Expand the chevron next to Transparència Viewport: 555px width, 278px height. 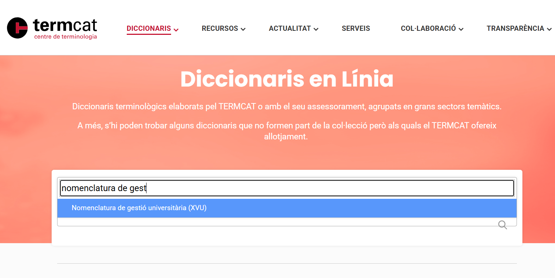click(x=549, y=29)
